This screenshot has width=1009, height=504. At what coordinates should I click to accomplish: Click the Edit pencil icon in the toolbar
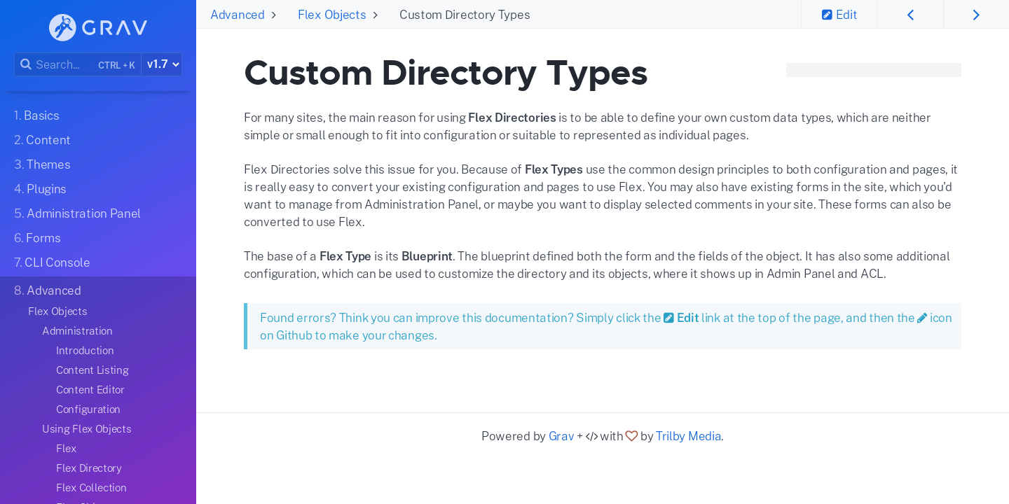point(828,14)
